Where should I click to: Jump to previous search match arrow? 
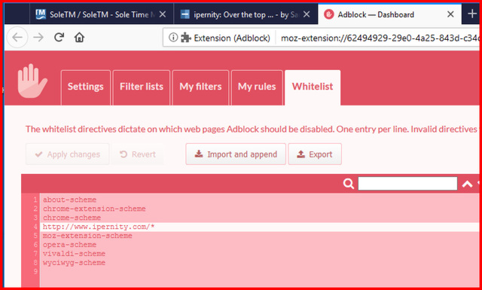click(x=467, y=184)
